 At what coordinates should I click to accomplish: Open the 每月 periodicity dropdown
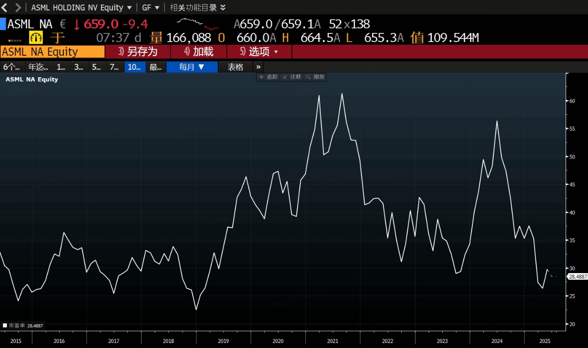coord(192,67)
